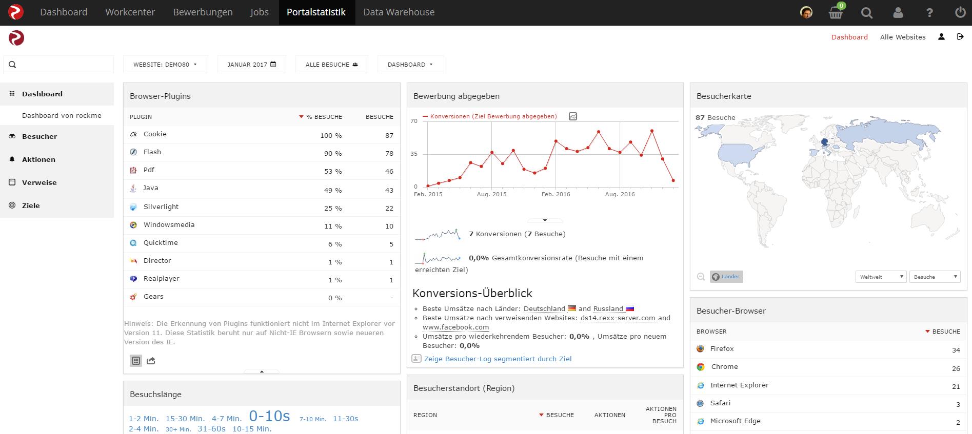Expand the arrow below the conversions chart
Image resolution: width=972 pixels, height=434 pixels.
(x=545, y=220)
